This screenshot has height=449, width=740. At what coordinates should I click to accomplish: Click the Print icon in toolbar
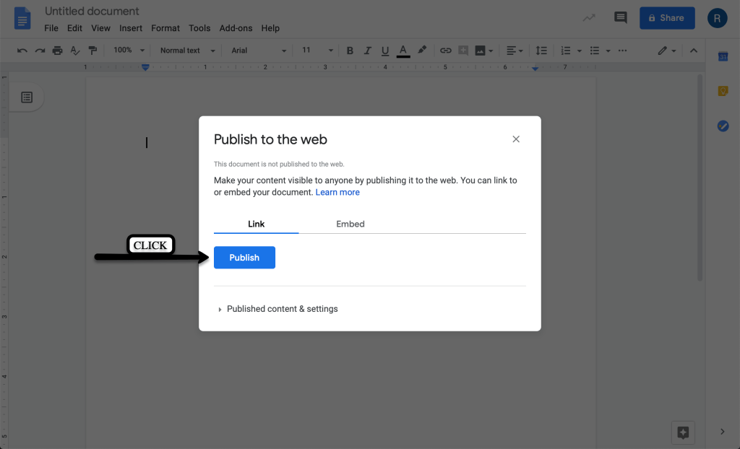click(57, 51)
